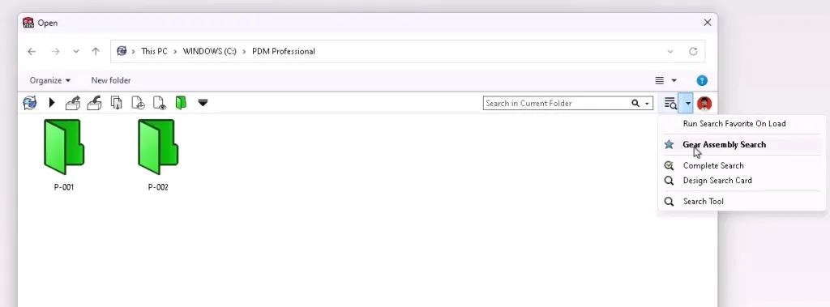Screen dimensions: 830x307
Task: Click the chevron after WINDOWS (C:) in the path
Action: pos(245,51)
